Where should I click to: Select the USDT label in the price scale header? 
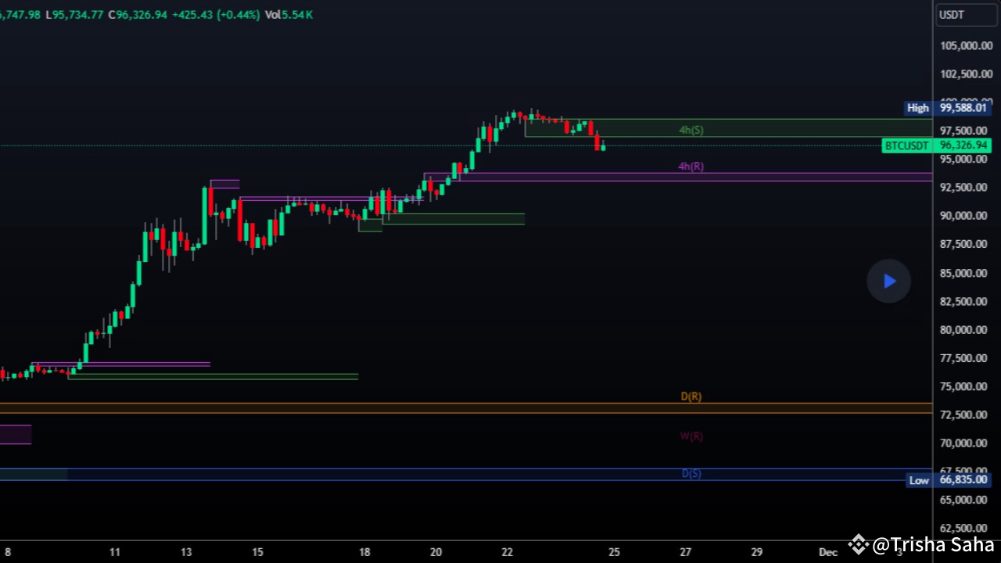click(x=951, y=14)
